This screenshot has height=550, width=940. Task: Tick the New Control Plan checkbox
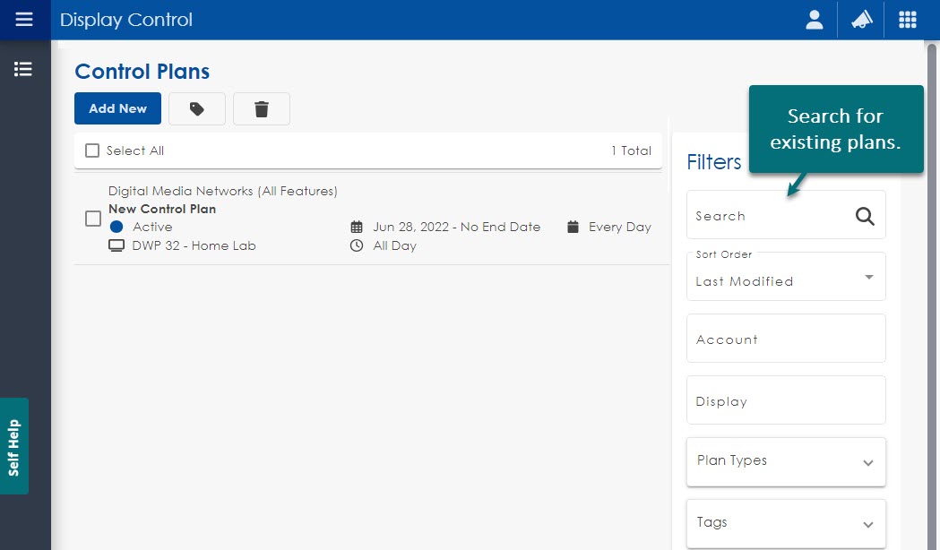point(92,219)
